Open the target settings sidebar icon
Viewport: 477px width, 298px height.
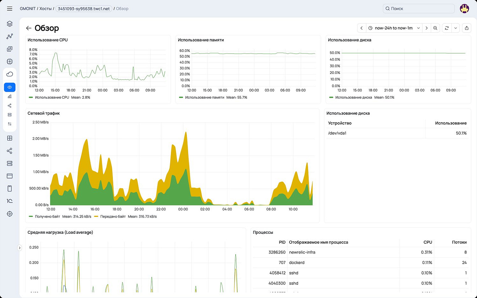(x=10, y=214)
